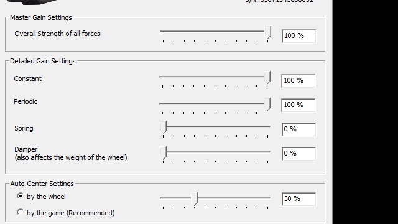Click the Spring gain slider handle
398x224 pixels.
pyautogui.click(x=164, y=128)
